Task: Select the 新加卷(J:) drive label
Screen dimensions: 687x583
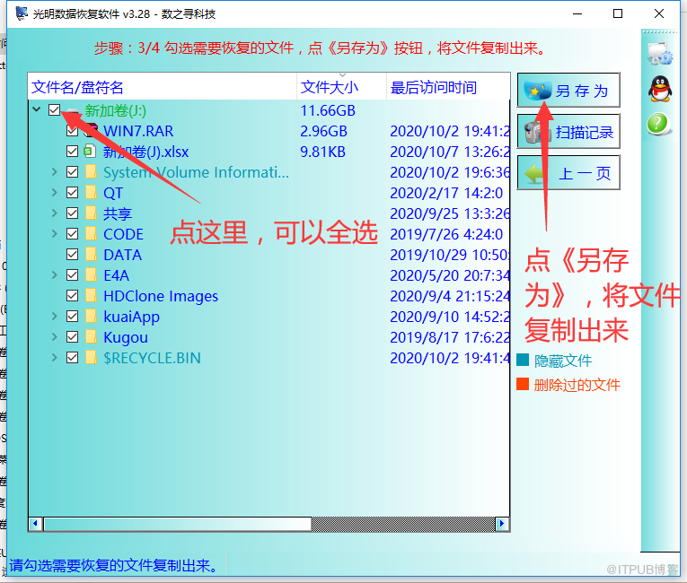Action: pos(116,110)
